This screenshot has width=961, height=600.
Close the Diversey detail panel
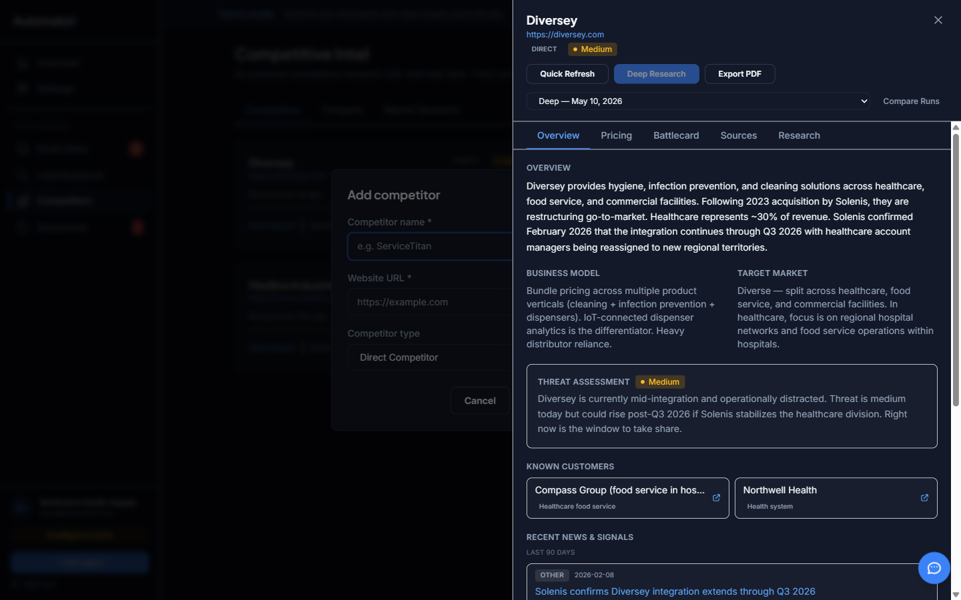pyautogui.click(x=938, y=20)
